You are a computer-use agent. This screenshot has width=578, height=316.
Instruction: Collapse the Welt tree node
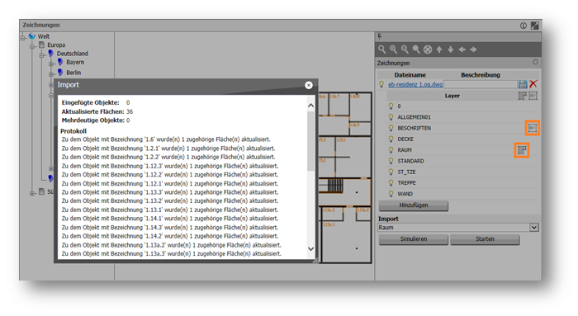[x=23, y=37]
